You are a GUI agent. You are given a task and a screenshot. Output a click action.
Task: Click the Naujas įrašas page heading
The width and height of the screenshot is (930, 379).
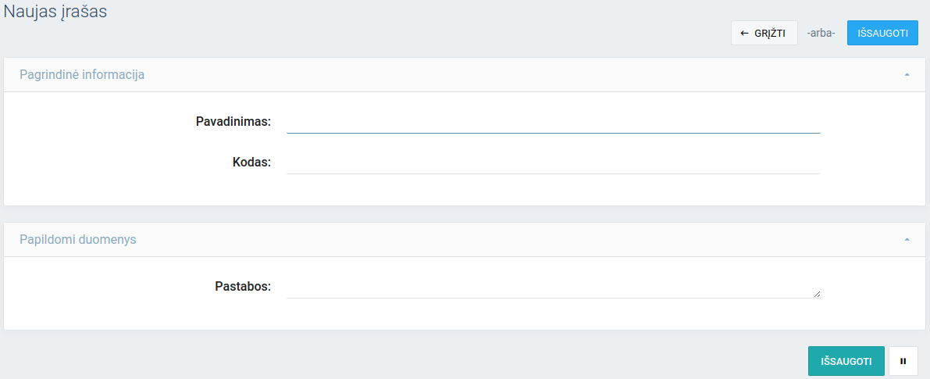(55, 12)
